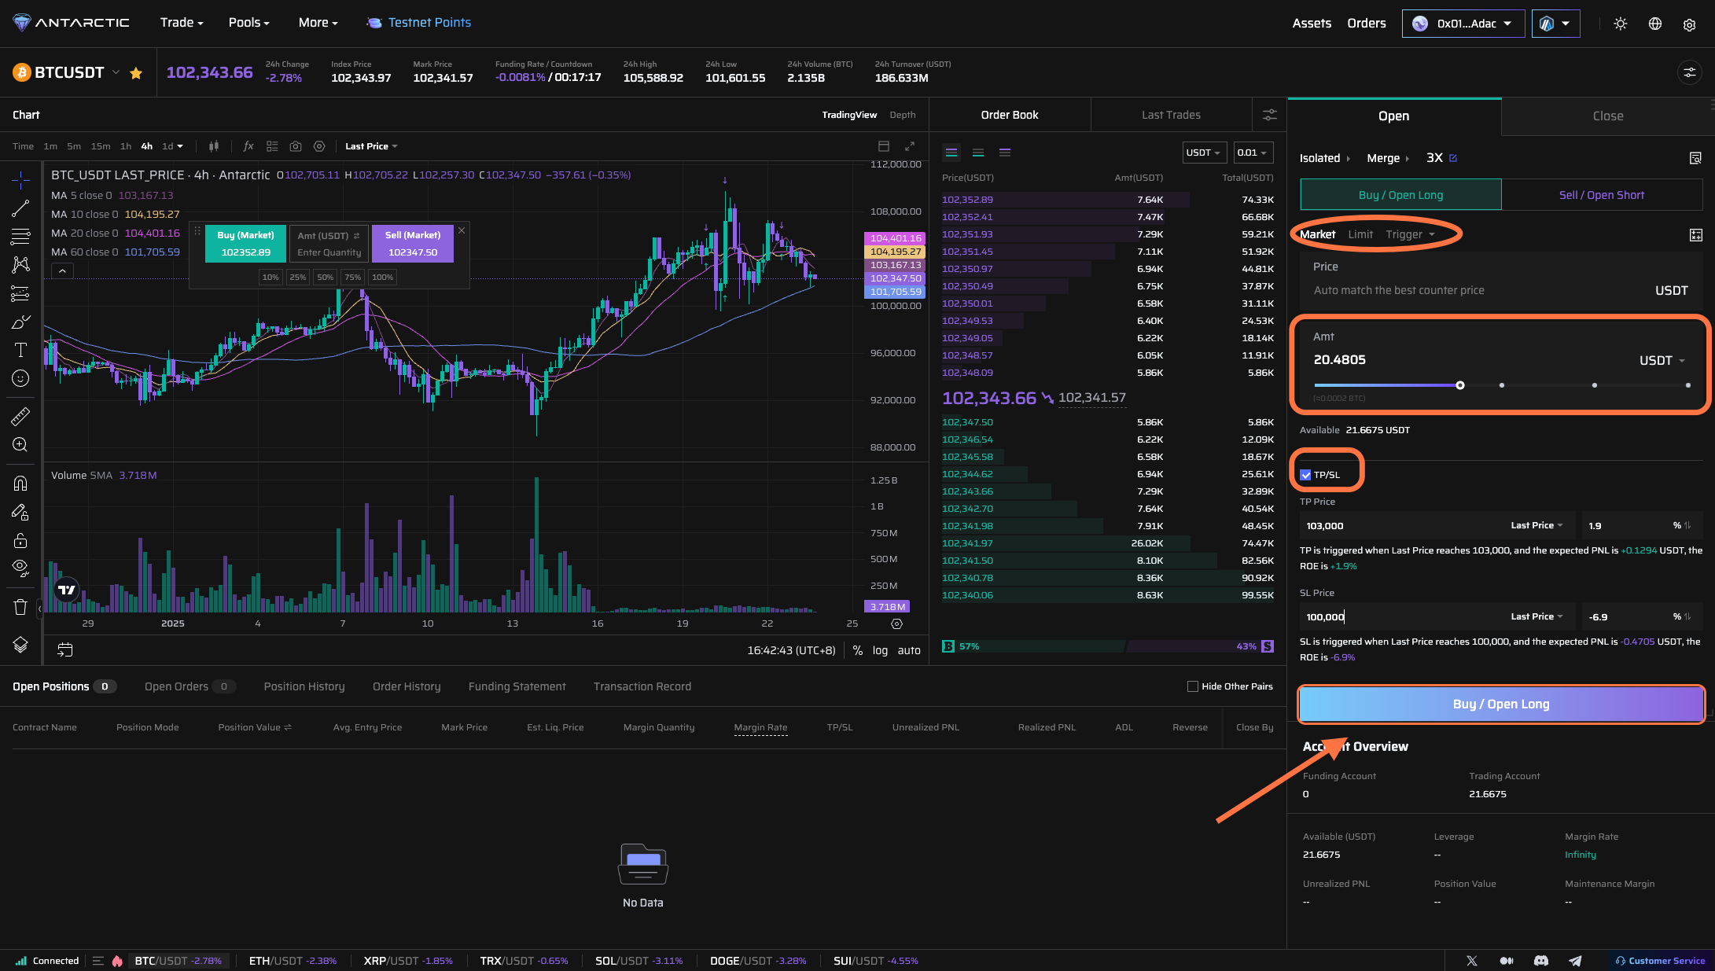1715x971 pixels.
Task: Click the Buy / Open Long submit button
Action: click(x=1500, y=704)
